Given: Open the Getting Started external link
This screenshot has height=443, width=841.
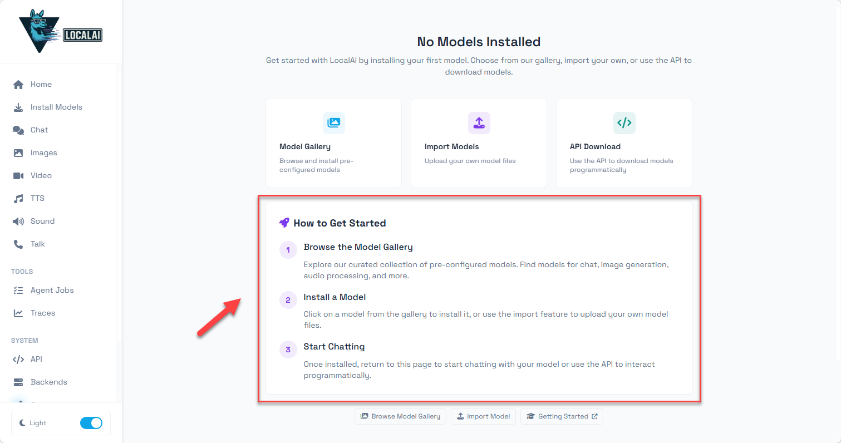Looking at the screenshot, I should [562, 416].
